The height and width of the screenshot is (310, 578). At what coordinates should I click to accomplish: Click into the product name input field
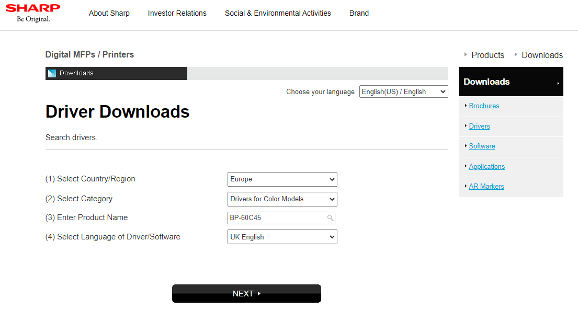point(276,218)
